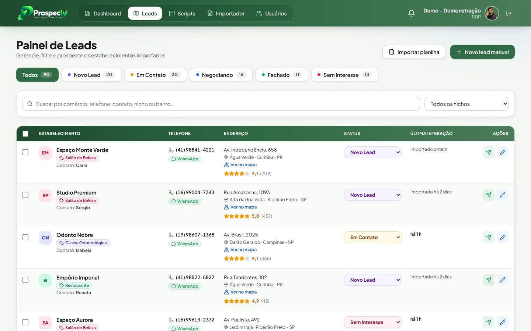
Task: Change status of Empório Imperial
Action: point(373,280)
